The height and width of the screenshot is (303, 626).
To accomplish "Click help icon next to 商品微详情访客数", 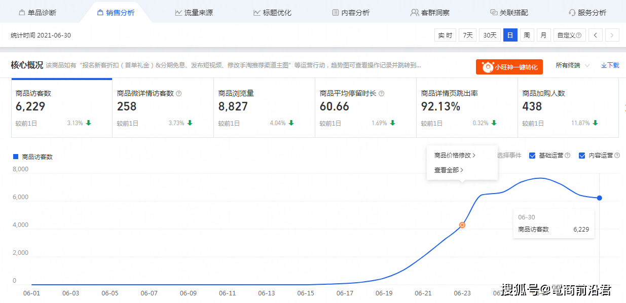I will click(178, 94).
